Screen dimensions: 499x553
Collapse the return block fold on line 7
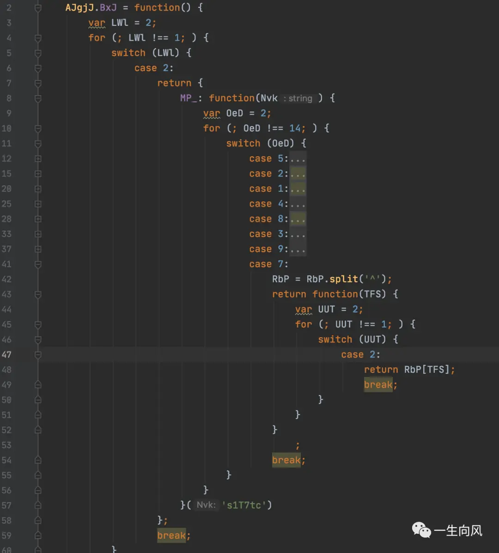pyautogui.click(x=38, y=83)
